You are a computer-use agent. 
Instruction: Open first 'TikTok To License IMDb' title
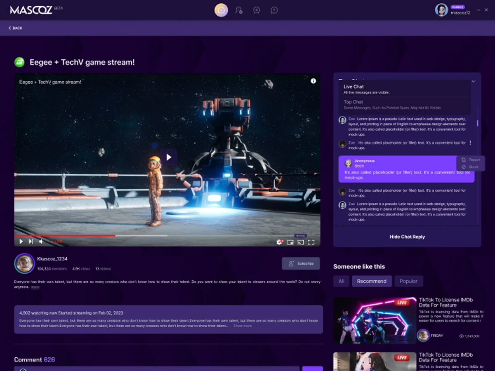click(446, 303)
